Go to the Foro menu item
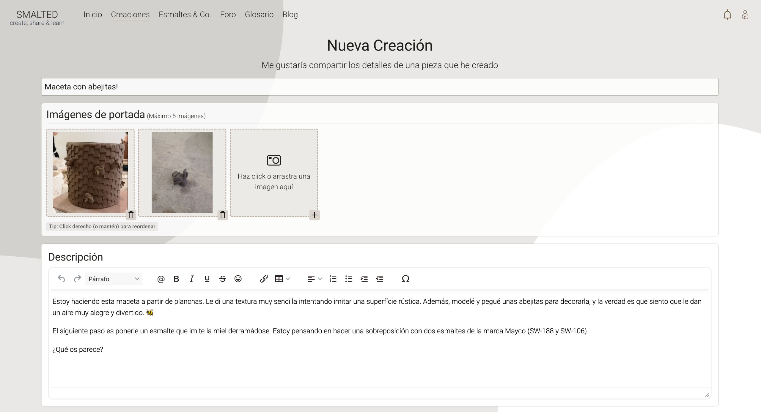761x412 pixels. pos(228,15)
